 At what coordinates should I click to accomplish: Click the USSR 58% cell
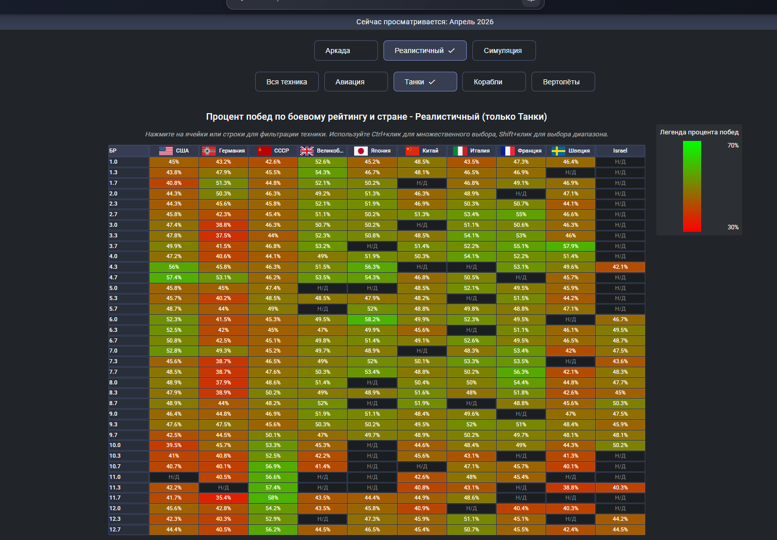tap(273, 498)
